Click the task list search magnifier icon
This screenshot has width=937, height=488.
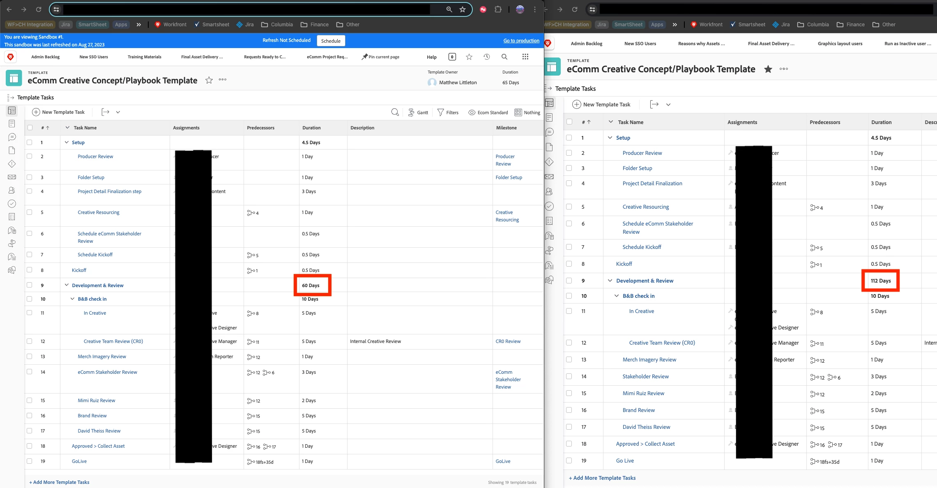395,112
